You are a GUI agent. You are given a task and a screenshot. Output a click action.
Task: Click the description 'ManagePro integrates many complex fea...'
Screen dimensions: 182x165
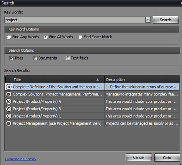[x=142, y=94]
